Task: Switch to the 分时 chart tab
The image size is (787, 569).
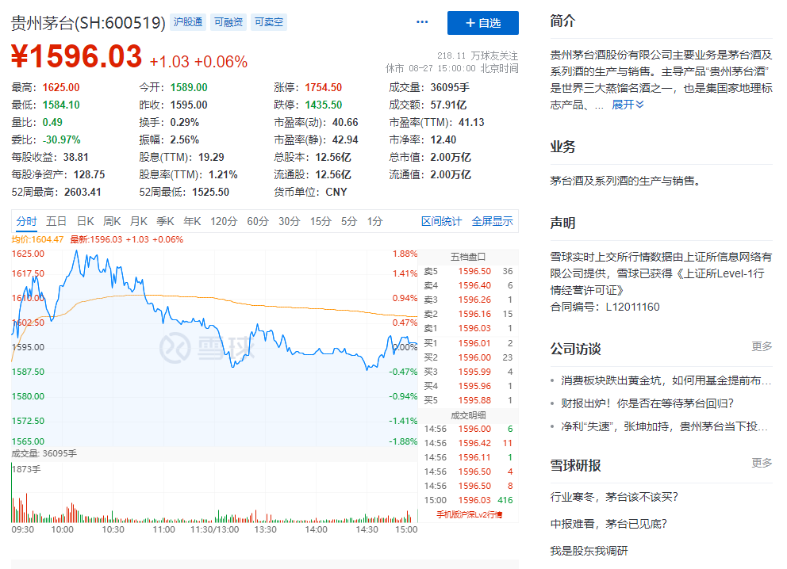Action: click(27, 221)
